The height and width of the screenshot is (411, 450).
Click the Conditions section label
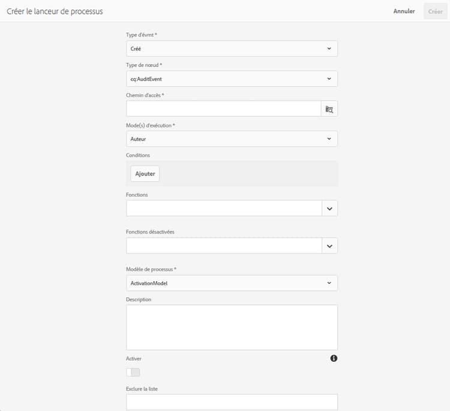tap(138, 155)
